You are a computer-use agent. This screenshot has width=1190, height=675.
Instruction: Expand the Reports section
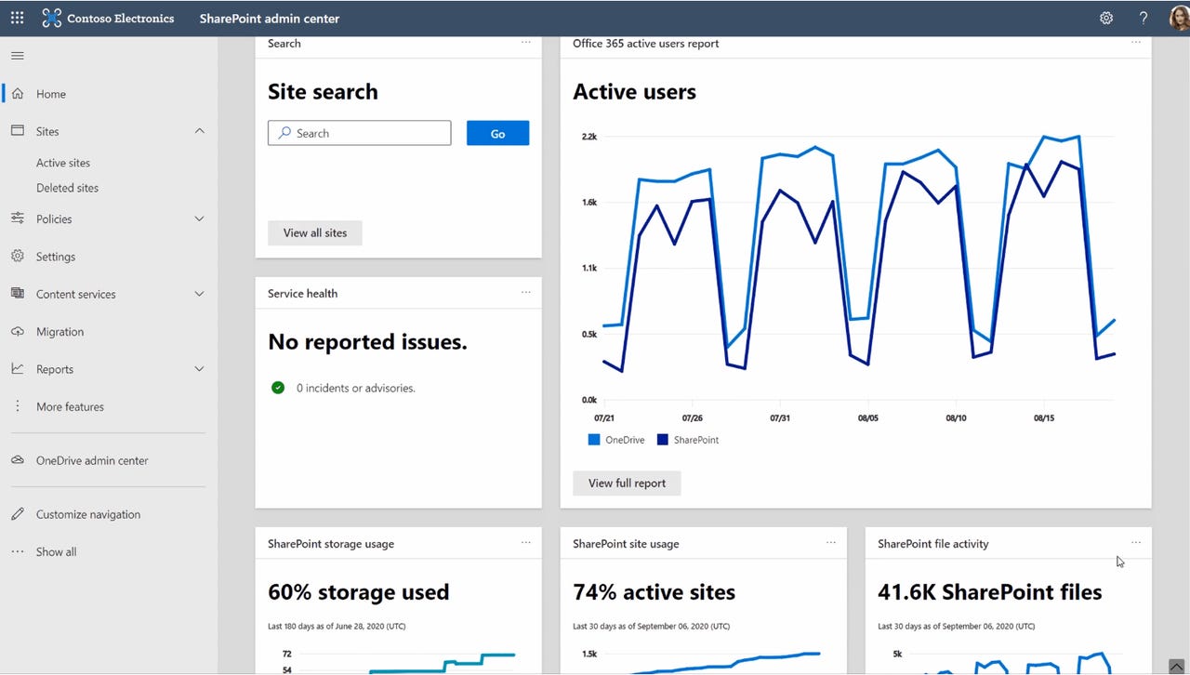point(199,368)
